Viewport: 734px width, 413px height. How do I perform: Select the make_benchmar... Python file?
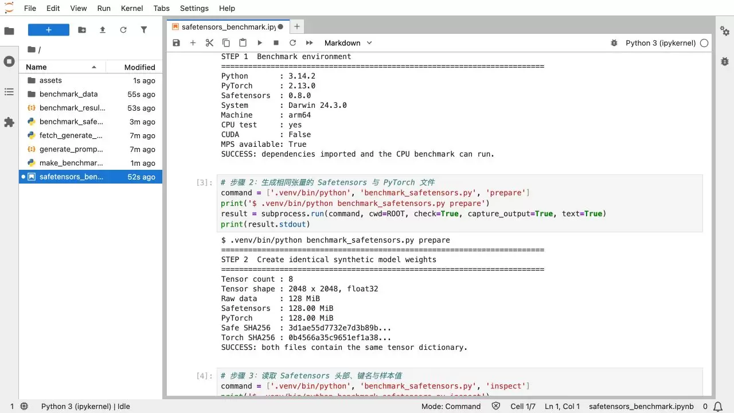point(91,163)
